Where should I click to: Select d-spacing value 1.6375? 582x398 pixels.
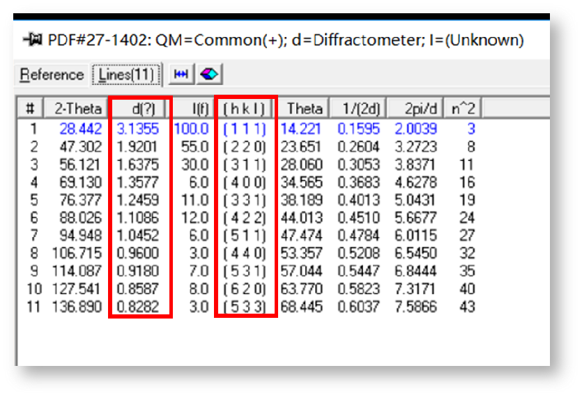[x=138, y=164]
